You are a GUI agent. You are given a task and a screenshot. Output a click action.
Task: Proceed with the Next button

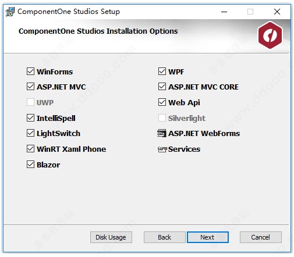208,237
